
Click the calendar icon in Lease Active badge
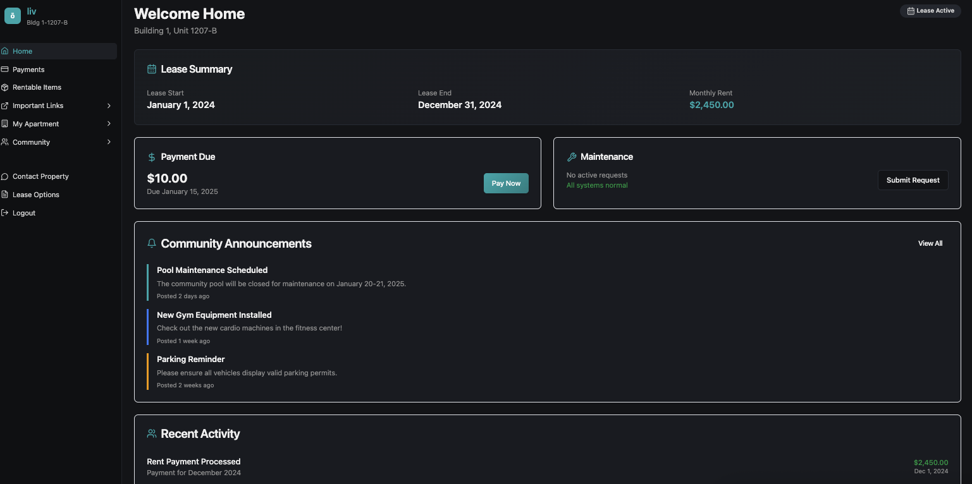[x=911, y=11]
